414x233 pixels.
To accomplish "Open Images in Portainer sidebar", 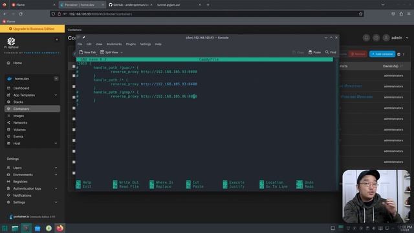I will click(19, 116).
